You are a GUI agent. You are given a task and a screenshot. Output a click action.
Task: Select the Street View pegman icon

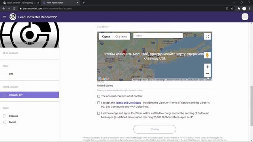207,55
